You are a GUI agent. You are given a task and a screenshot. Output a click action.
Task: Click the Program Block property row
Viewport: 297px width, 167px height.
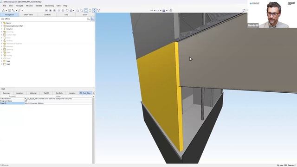click(x=46, y=101)
